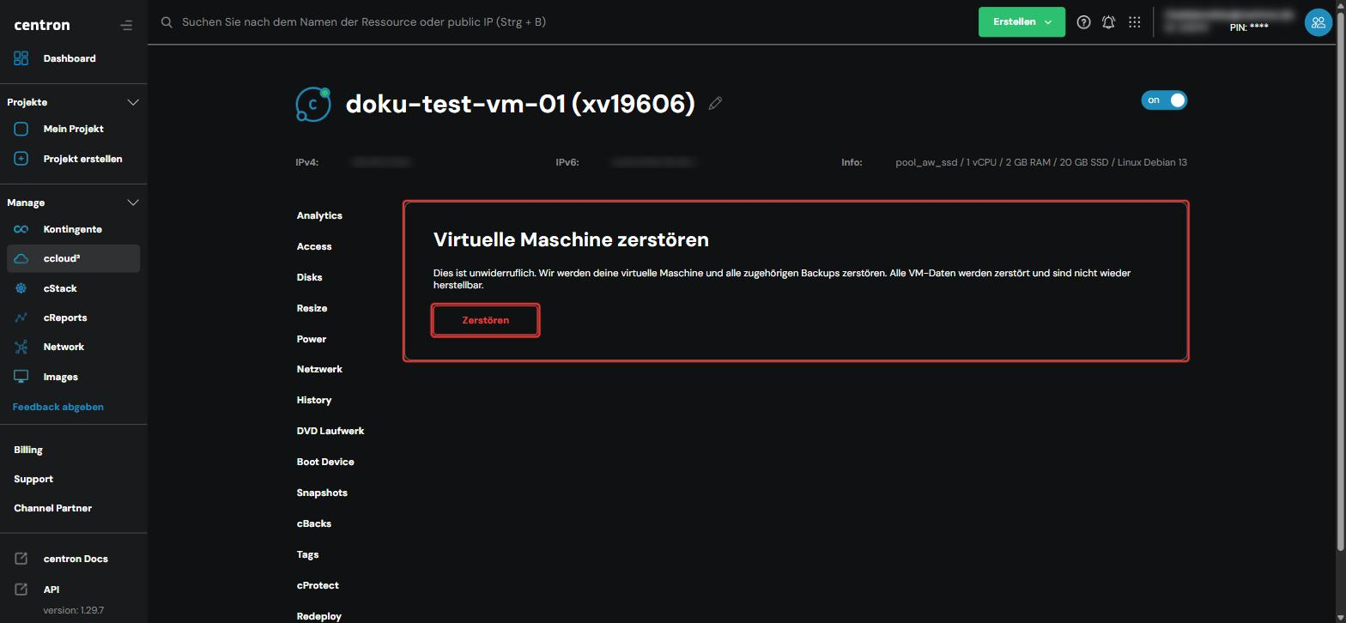Click the pool_aw_ssd info text

click(x=1041, y=162)
